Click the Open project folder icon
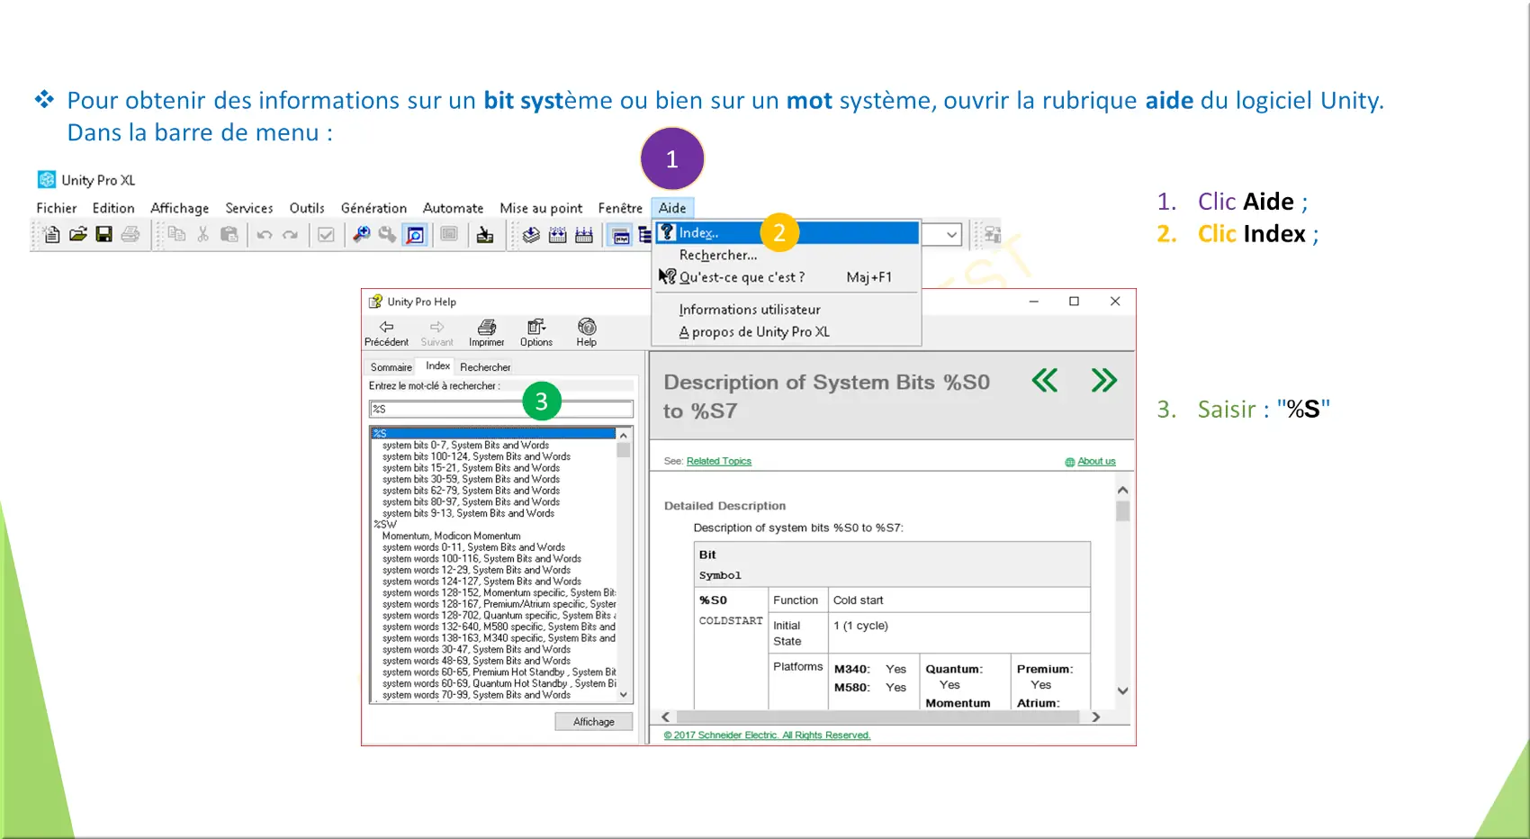1530x839 pixels. pyautogui.click(x=78, y=235)
